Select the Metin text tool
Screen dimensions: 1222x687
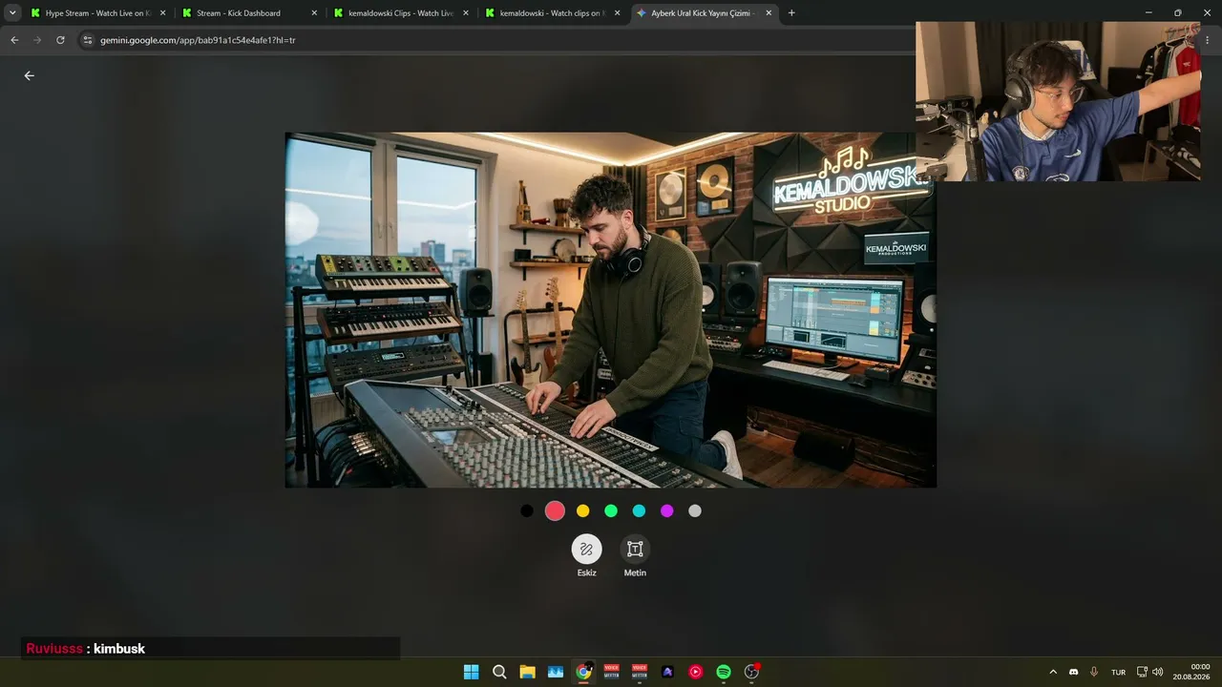tap(635, 549)
